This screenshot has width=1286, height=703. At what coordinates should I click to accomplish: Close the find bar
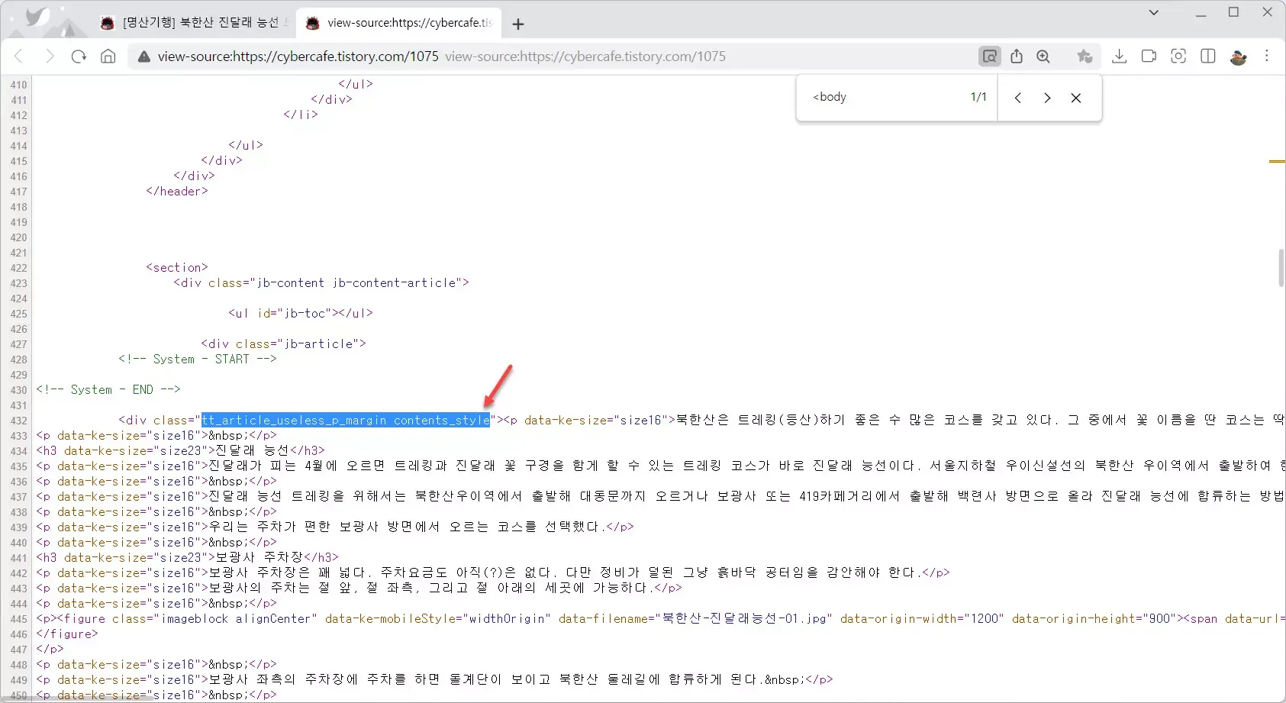coord(1076,98)
